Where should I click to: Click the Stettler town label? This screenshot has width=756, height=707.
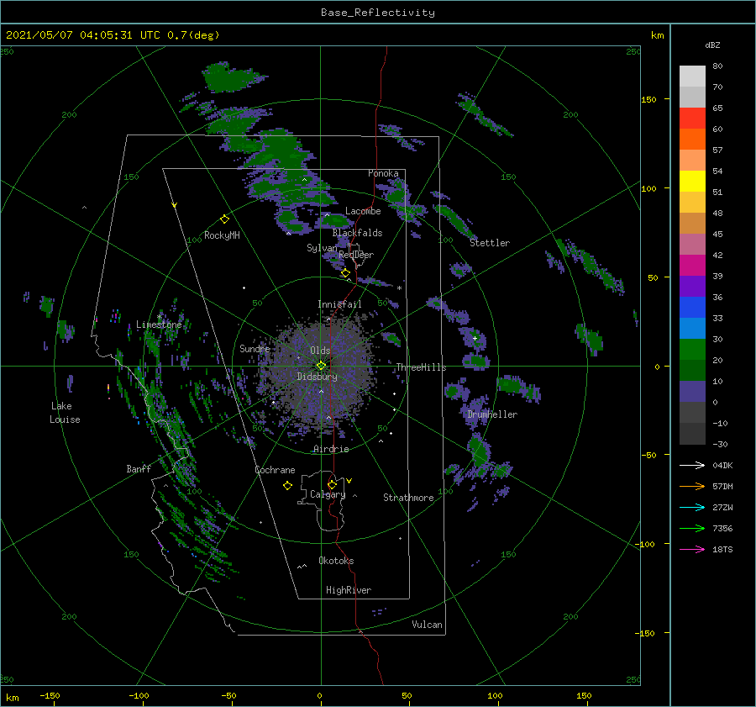coord(490,243)
